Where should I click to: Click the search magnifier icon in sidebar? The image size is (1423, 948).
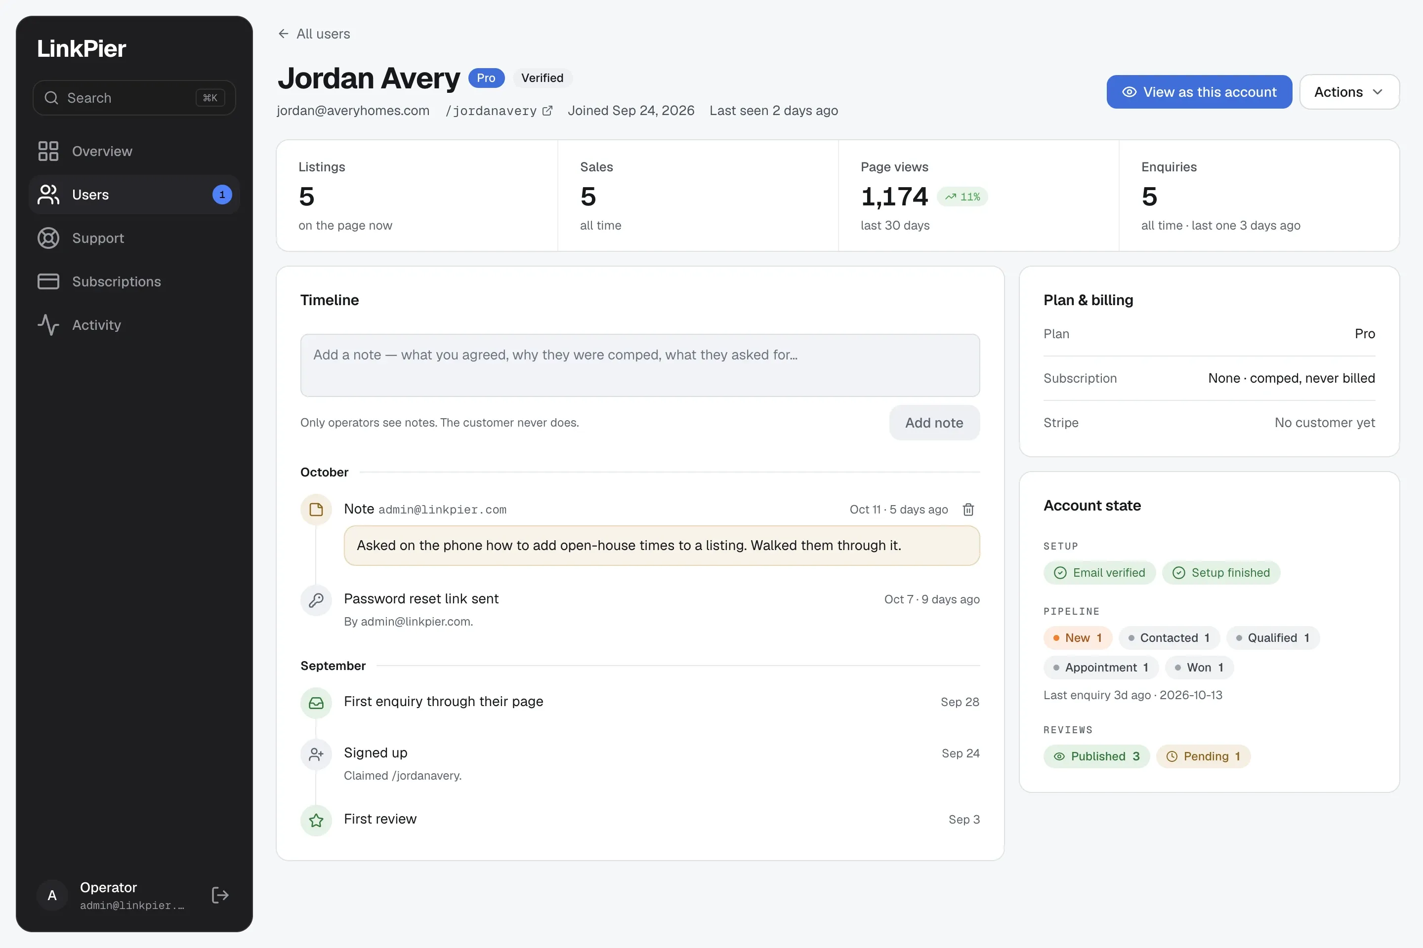coord(51,98)
